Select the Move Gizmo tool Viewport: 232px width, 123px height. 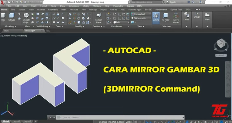point(176,18)
